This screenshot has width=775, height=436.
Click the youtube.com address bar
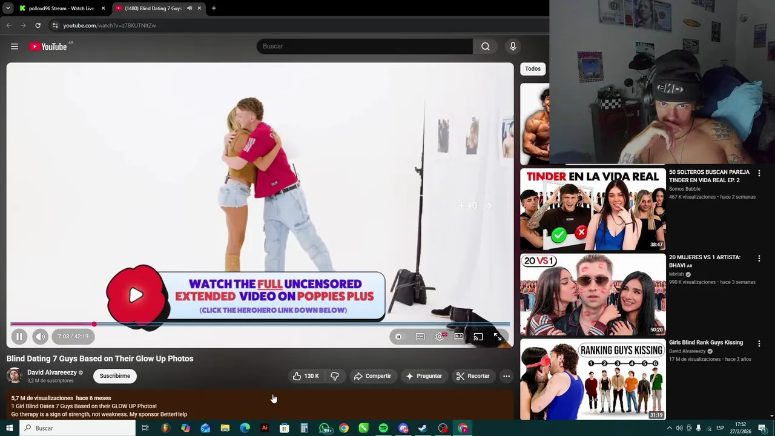click(x=297, y=25)
